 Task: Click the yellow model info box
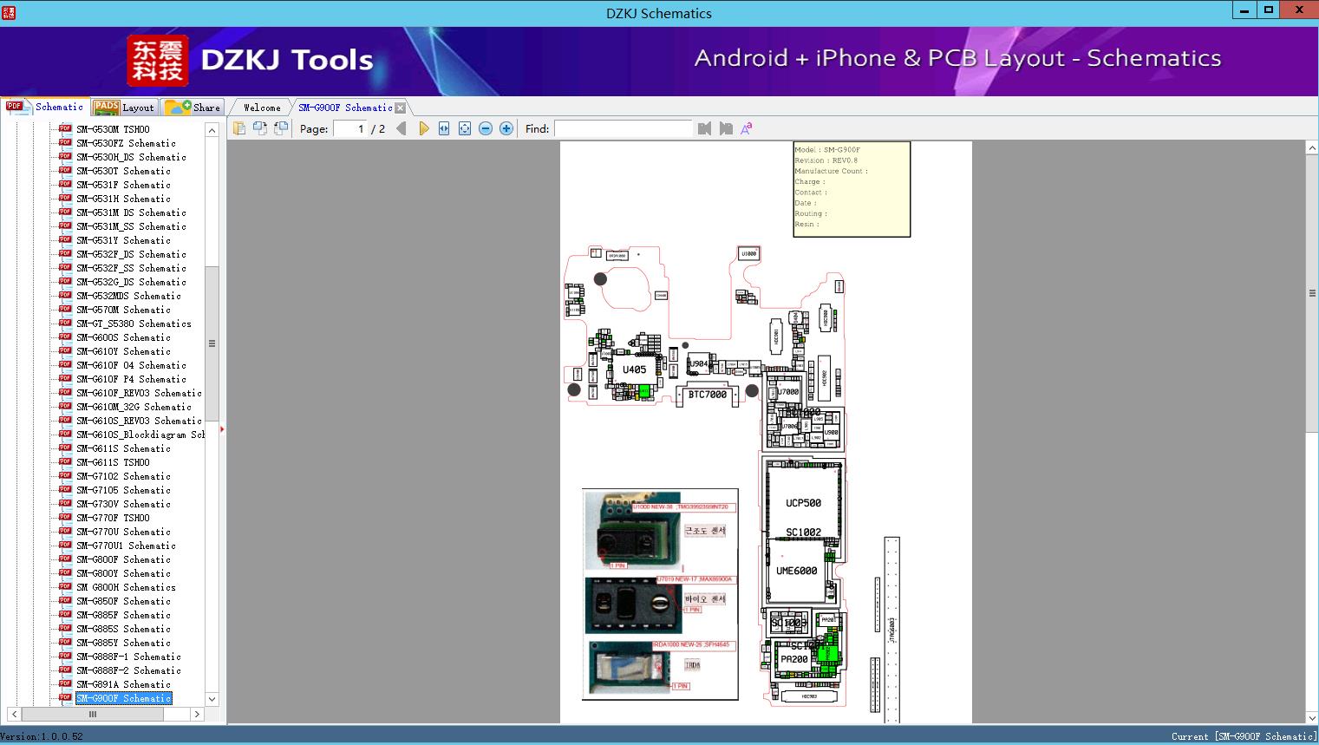tap(852, 189)
